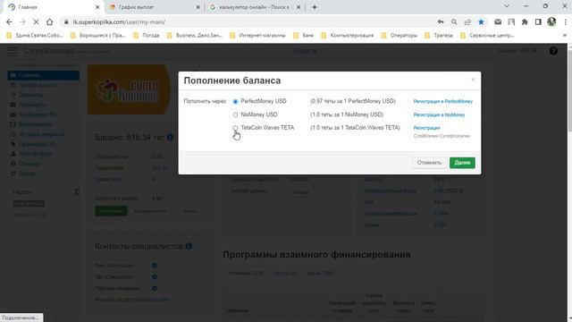Screen dimensions: 572x322
Task: Close the калькулятор онлайн tab
Action: [x=299, y=7]
